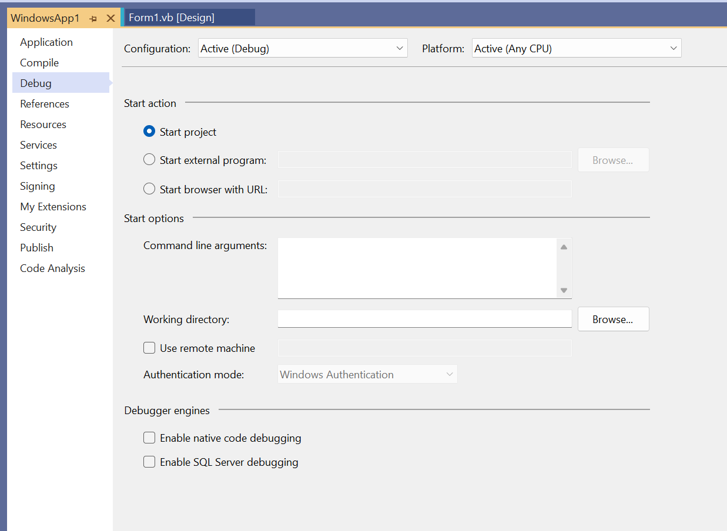Open the Signing settings page
This screenshot has width=727, height=531.
tap(37, 186)
